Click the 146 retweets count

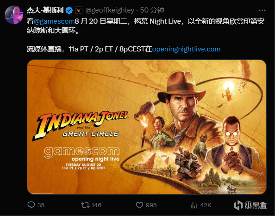pos(96,205)
